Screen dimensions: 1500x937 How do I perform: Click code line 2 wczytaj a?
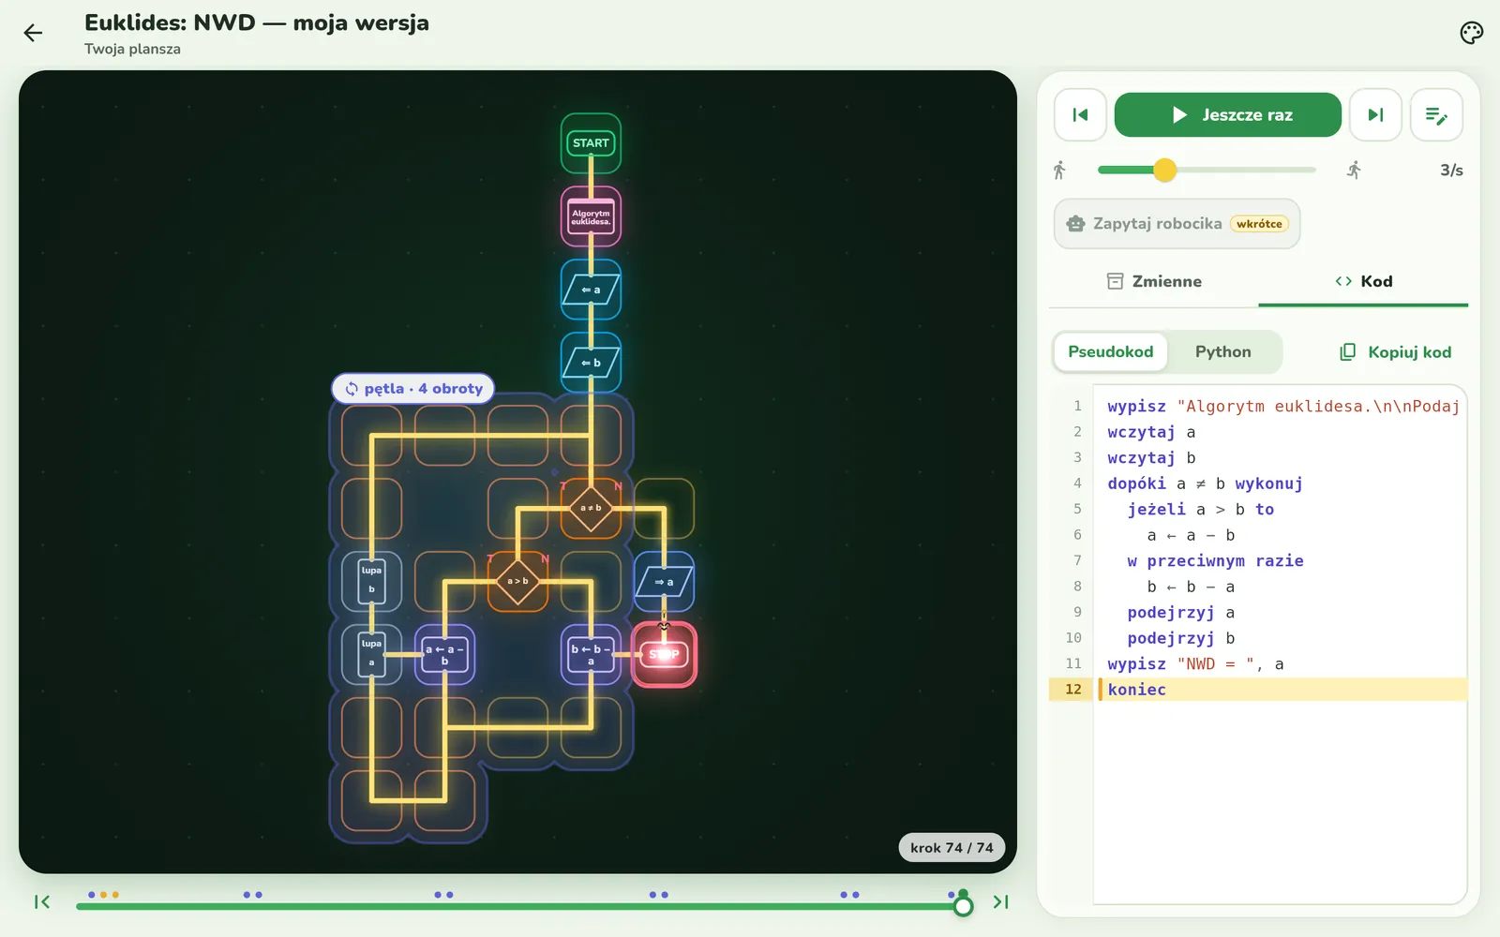[x=1258, y=432]
